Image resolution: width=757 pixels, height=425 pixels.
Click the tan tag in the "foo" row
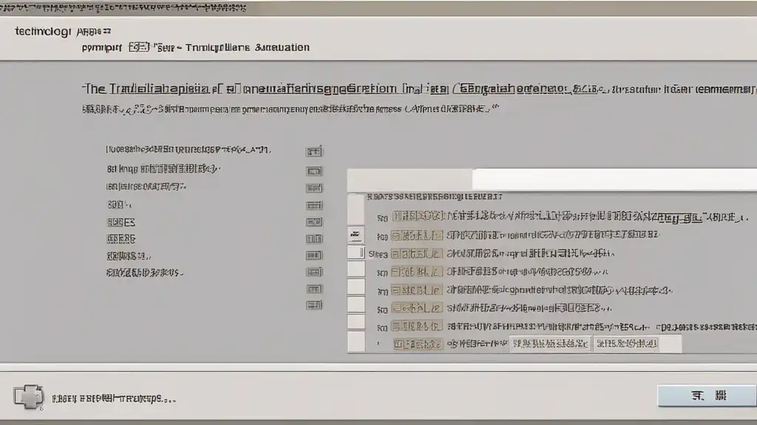(x=416, y=235)
